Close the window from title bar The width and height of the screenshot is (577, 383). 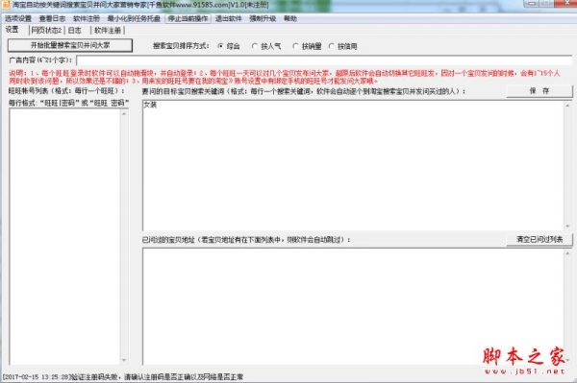point(566,4)
